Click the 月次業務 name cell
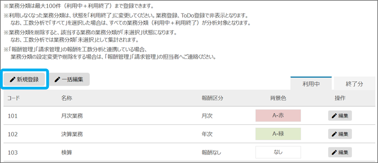 click(72, 116)
